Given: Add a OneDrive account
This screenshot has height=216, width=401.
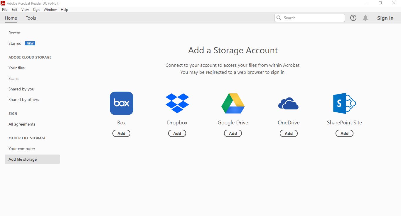Looking at the screenshot, I should tap(289, 133).
